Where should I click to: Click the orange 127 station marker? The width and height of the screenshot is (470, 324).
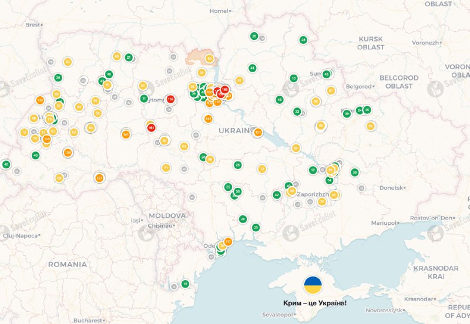click(x=99, y=178)
